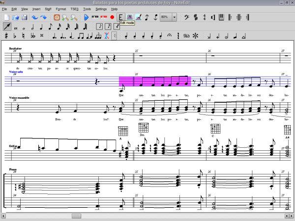
Task: Click the beamed eighth notes icon
Action: tap(81, 36)
